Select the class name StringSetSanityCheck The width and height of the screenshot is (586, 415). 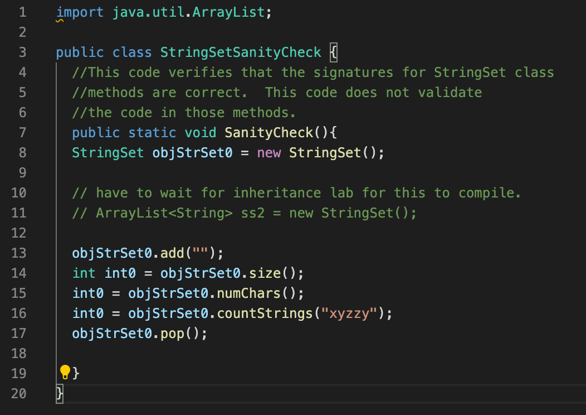(x=241, y=52)
